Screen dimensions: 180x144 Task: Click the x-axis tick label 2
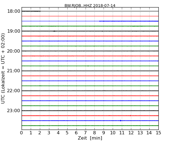(40, 133)
